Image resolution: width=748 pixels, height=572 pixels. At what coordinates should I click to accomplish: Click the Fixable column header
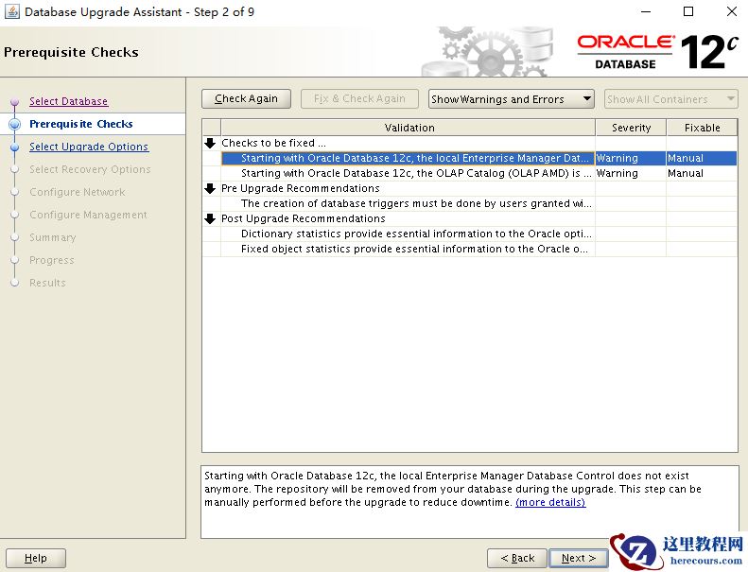coord(702,128)
